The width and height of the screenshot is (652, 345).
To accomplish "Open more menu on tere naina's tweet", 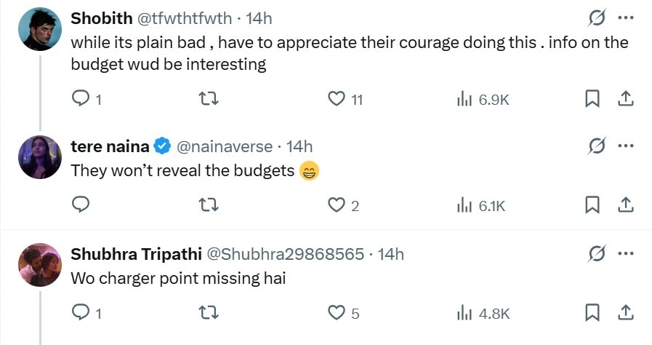I will [x=624, y=146].
